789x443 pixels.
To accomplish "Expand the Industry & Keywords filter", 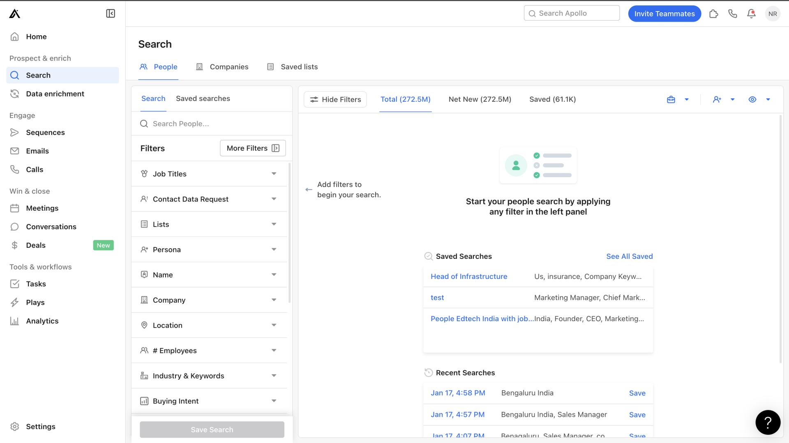I will pyautogui.click(x=209, y=375).
